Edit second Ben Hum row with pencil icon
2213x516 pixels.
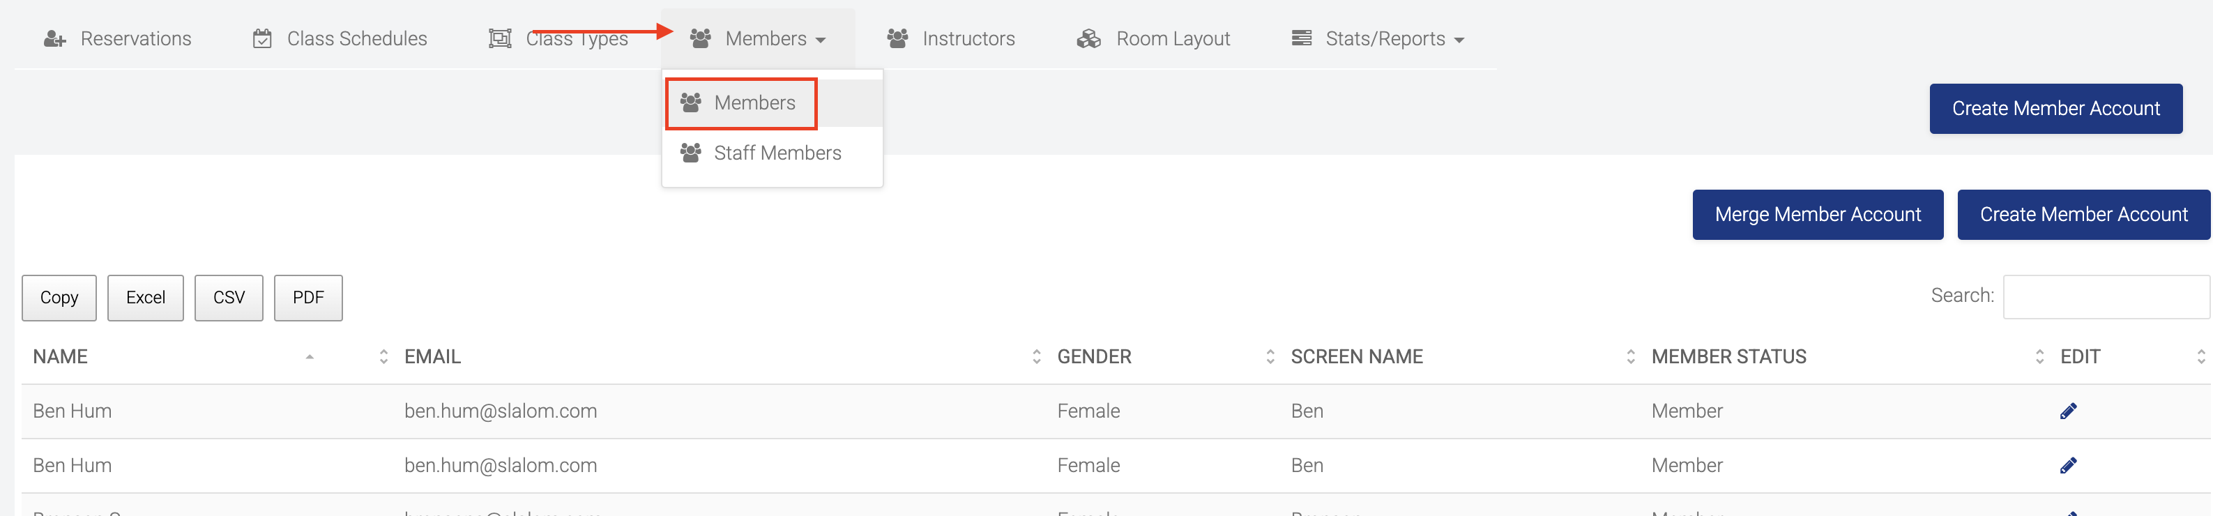click(x=2068, y=465)
